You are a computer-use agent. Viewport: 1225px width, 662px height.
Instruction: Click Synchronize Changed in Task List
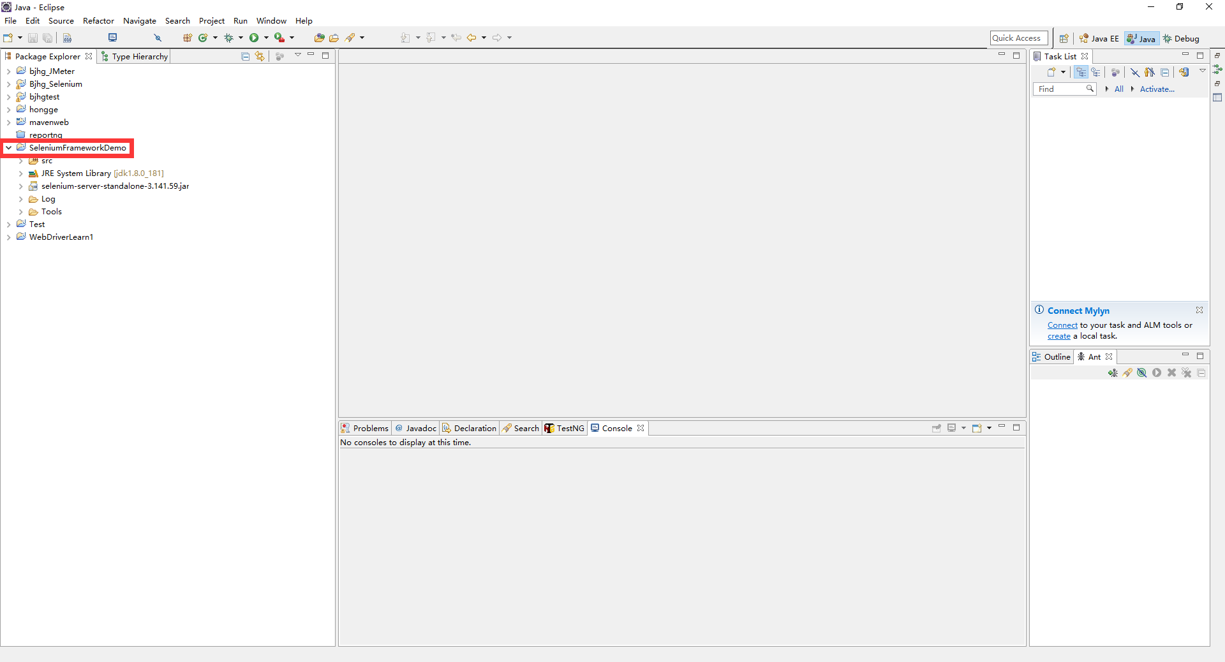click(x=1184, y=72)
